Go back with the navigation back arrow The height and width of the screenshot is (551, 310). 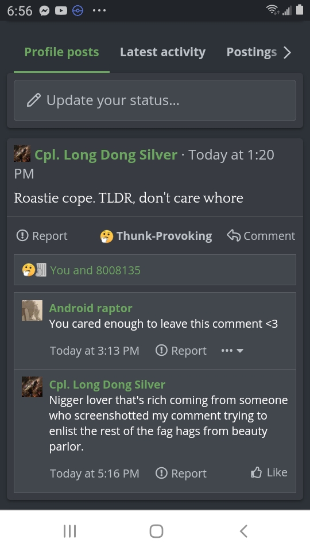pos(243,531)
